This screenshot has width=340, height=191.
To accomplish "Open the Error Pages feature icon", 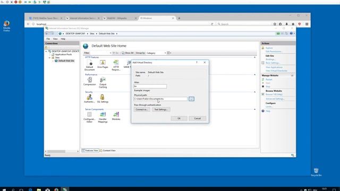I will click(x=103, y=64).
